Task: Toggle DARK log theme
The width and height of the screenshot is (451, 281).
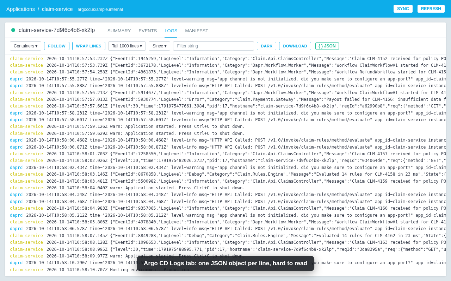Action: [x=266, y=46]
